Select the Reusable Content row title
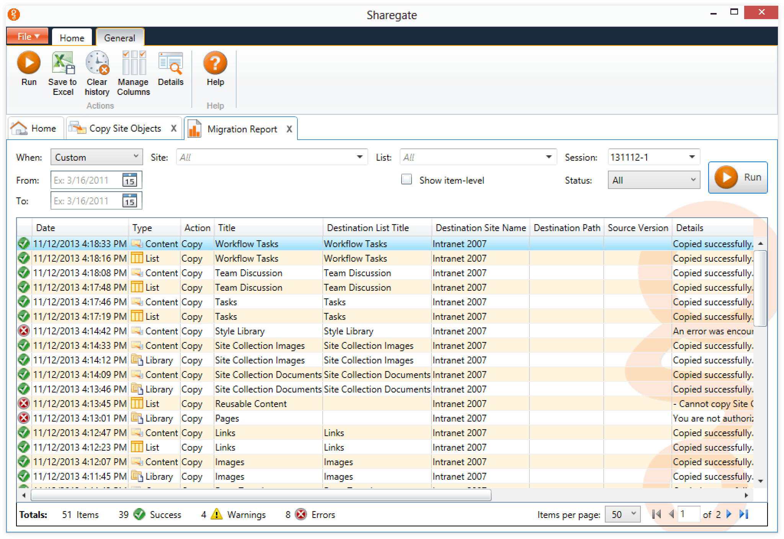This screenshot has width=784, height=539. pos(251,404)
